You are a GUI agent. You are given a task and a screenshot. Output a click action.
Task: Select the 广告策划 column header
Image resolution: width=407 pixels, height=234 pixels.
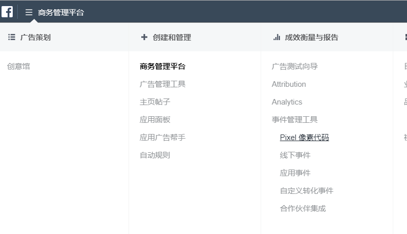coord(35,38)
